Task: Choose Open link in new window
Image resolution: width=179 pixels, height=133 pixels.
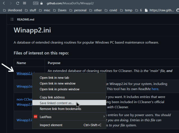Action: [69, 83]
